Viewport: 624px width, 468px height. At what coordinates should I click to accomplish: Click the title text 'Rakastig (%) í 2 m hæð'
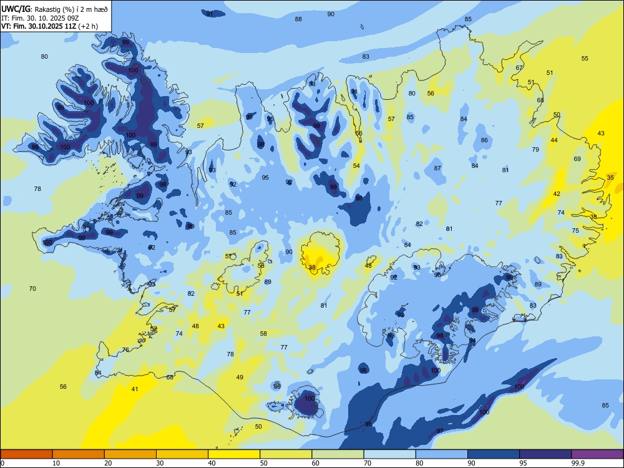click(x=72, y=9)
